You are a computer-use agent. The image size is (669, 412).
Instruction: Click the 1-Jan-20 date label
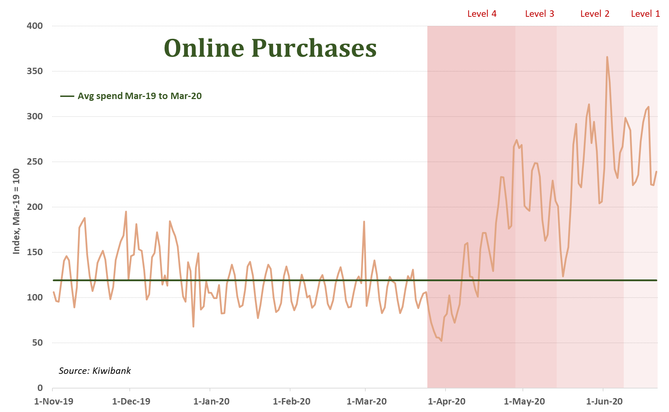211,402
